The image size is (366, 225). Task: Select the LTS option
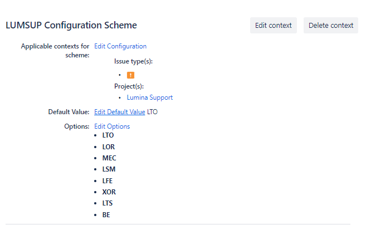pos(108,203)
